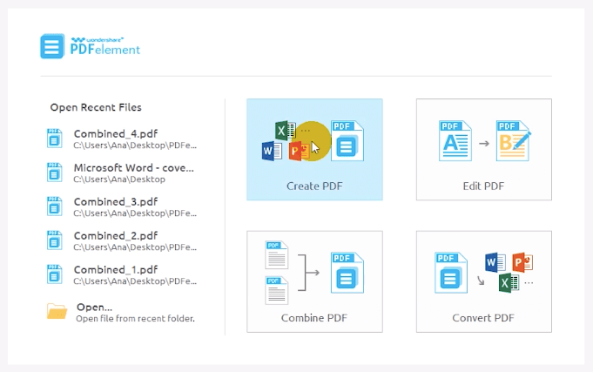Click the PDF file icon beside Combined_3.pdf
The image size is (593, 372).
pos(55,206)
